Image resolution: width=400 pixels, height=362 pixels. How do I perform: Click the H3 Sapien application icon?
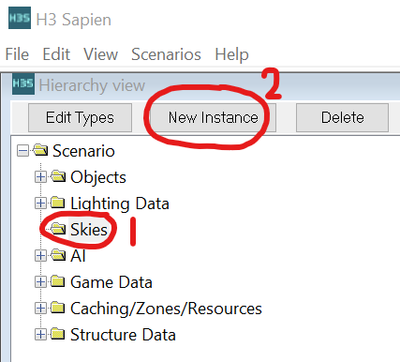click(20, 19)
